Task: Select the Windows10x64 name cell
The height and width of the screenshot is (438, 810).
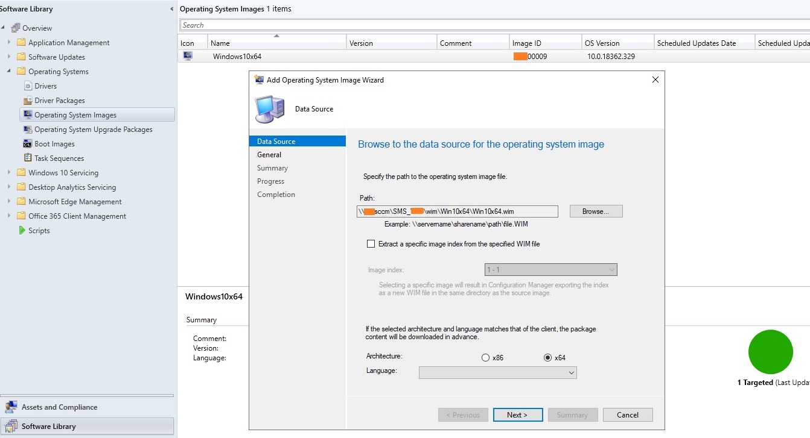Action: click(x=237, y=57)
